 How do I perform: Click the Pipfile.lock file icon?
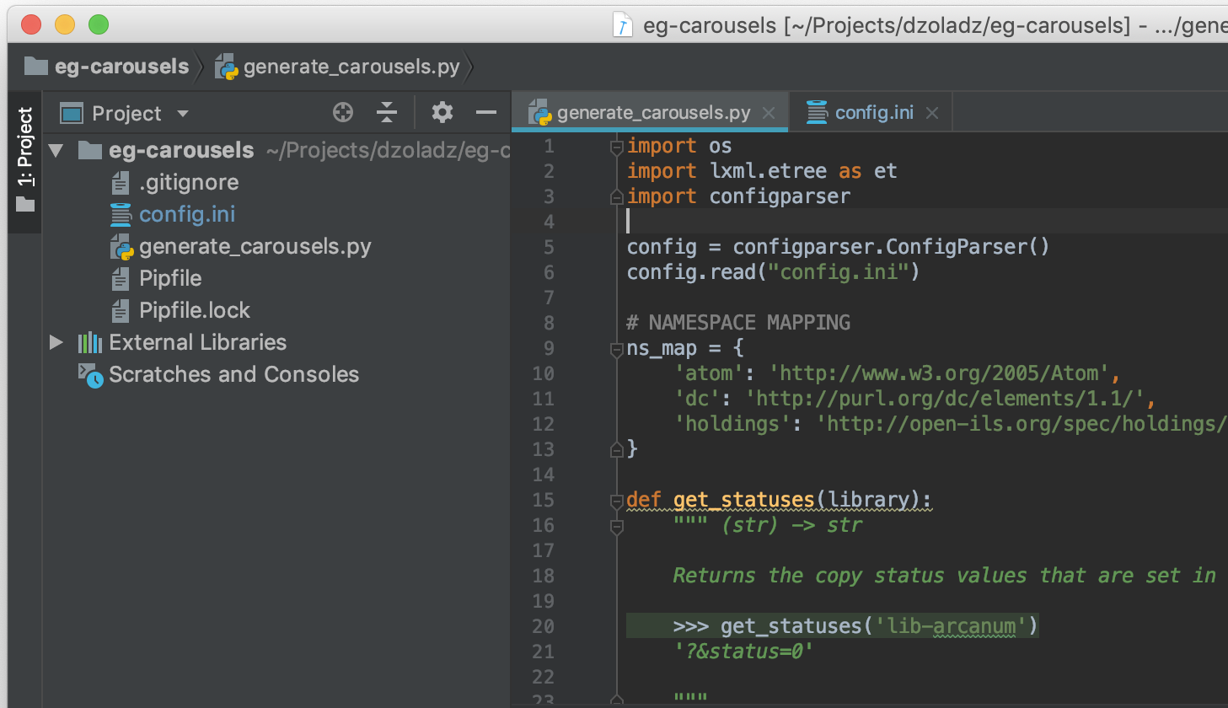(121, 311)
